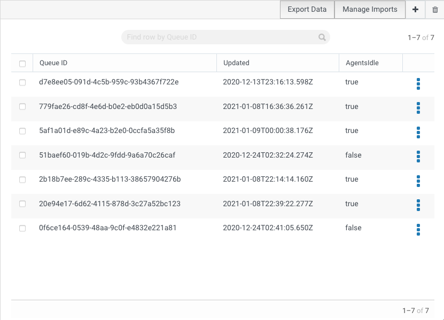Open the kebab menu for queue 779fae26

coord(418,108)
